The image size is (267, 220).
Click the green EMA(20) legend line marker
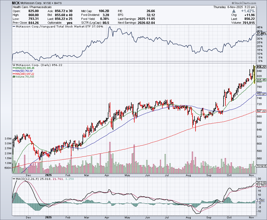13,68
